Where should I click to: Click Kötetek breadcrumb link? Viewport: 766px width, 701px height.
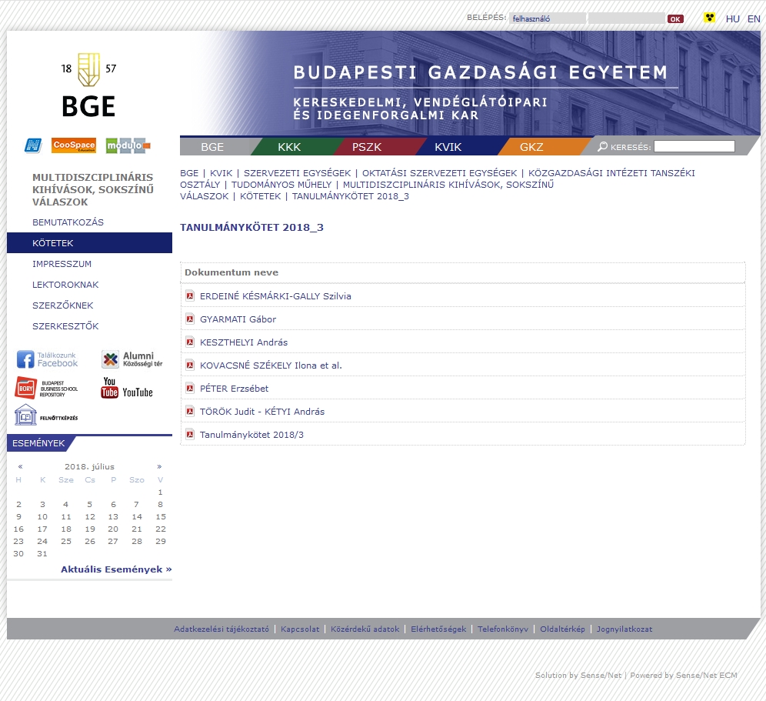pyautogui.click(x=261, y=196)
